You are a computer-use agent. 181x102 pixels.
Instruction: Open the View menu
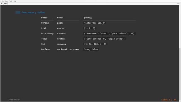click(6, 1)
